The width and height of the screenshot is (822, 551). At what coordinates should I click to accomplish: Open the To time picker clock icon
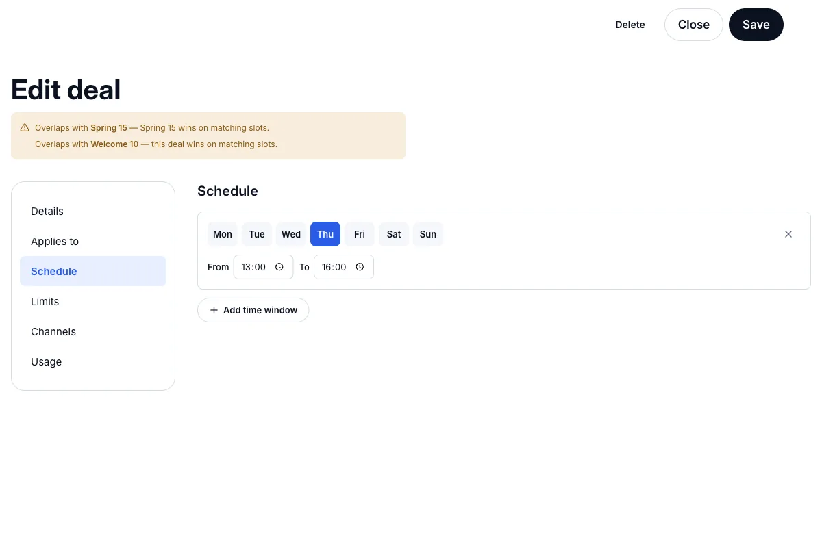coord(360,267)
